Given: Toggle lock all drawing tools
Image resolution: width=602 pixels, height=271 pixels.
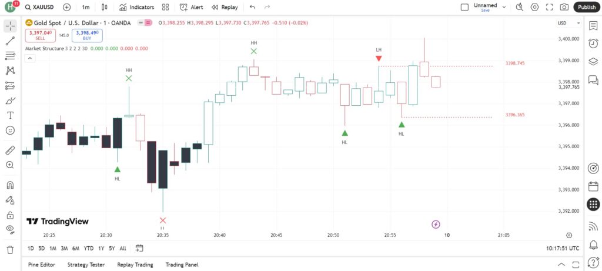Looking at the screenshot, I should (x=11, y=215).
